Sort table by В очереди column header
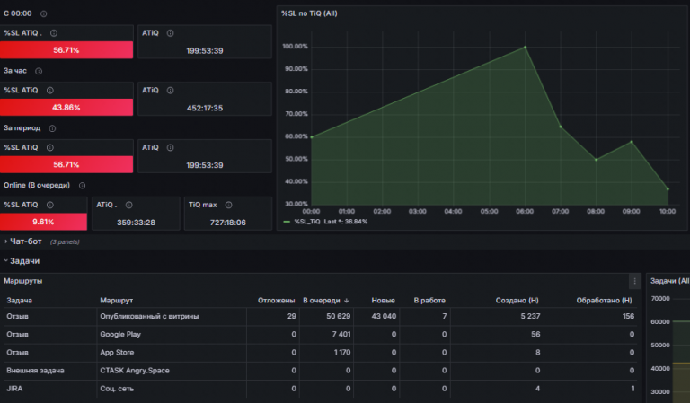 [x=322, y=301]
